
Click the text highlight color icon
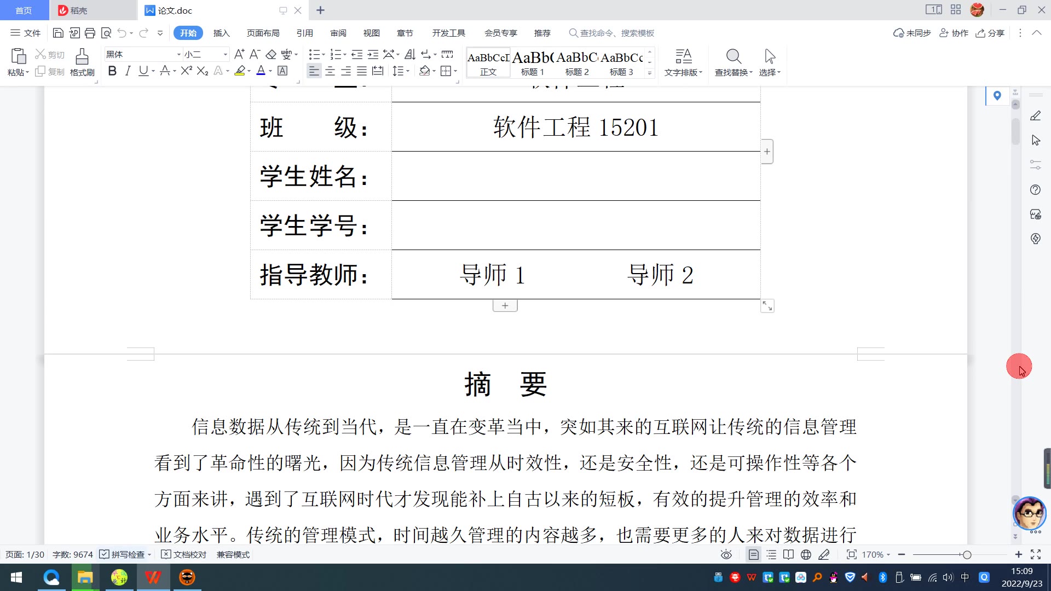point(240,71)
